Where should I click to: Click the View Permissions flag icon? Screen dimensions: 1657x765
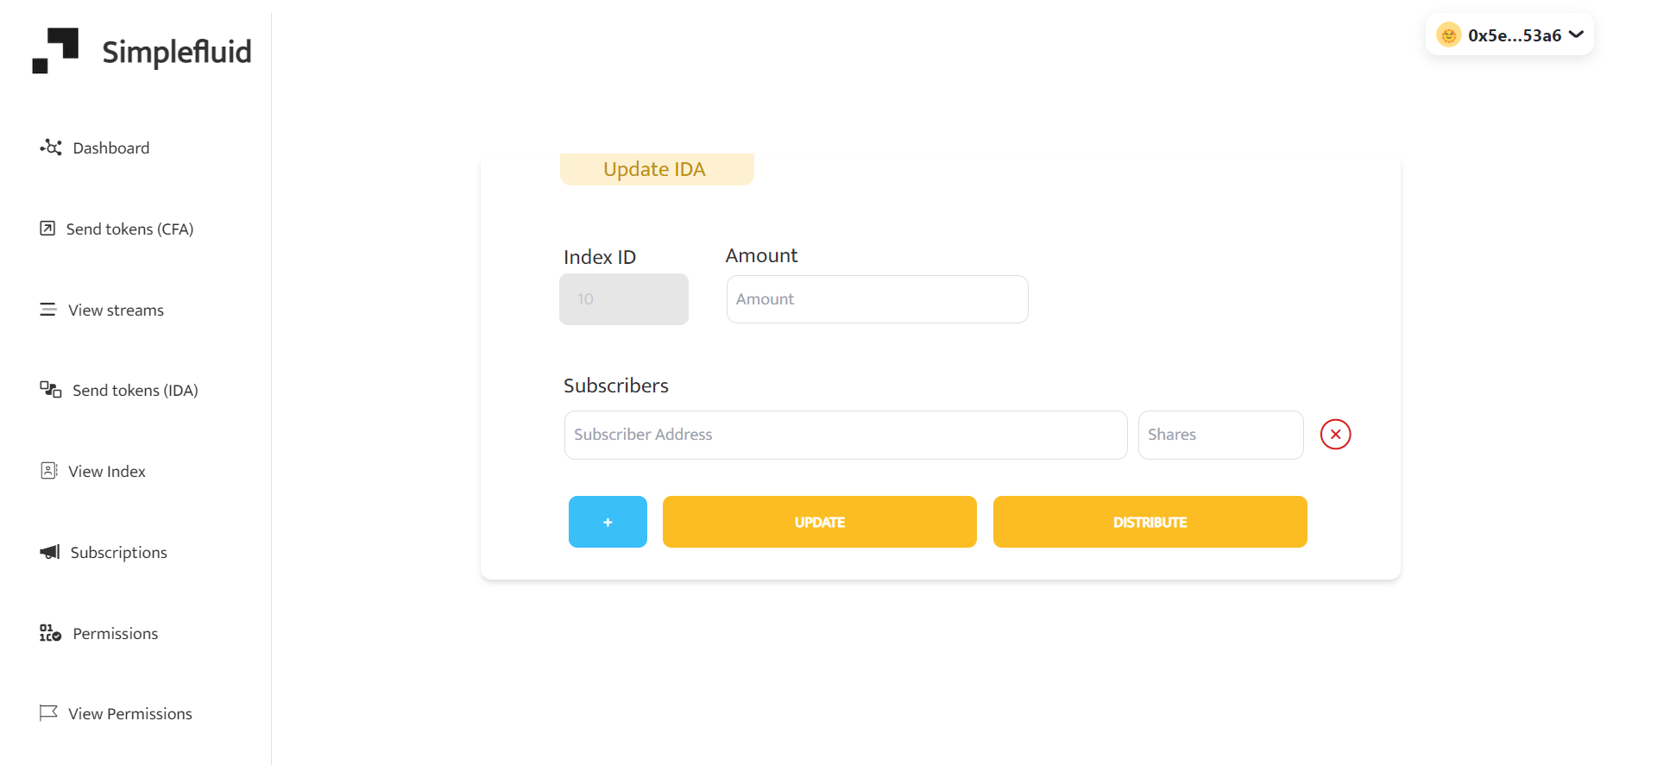click(48, 713)
